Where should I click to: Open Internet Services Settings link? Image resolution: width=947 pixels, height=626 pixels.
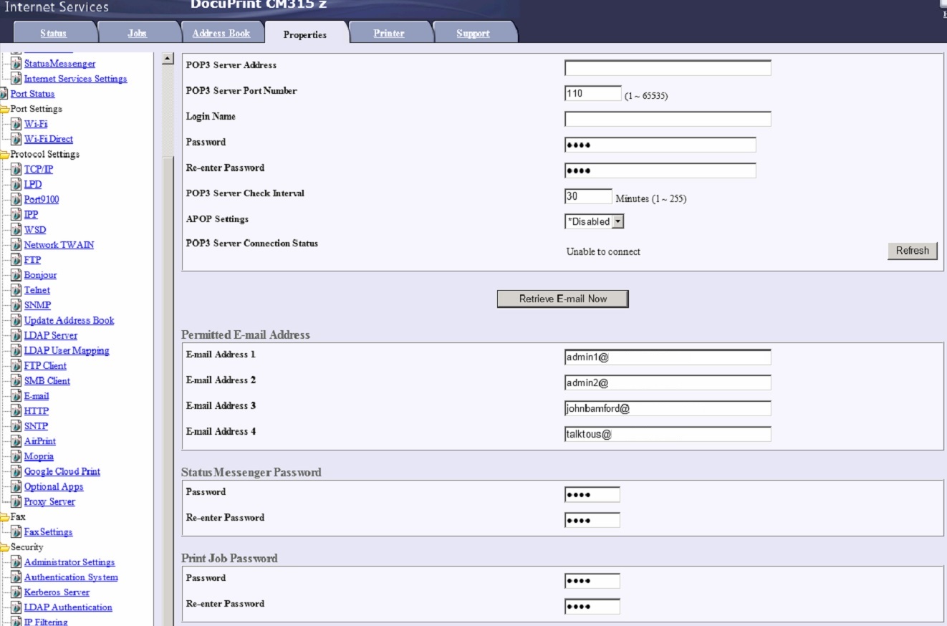tap(75, 79)
